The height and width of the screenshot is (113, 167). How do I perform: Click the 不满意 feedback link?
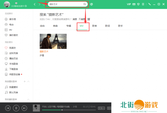click(82, 19)
